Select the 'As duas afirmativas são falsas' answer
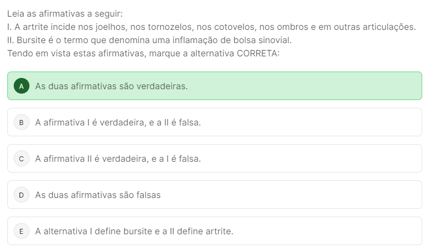This screenshot has width=430, height=249. (x=98, y=195)
